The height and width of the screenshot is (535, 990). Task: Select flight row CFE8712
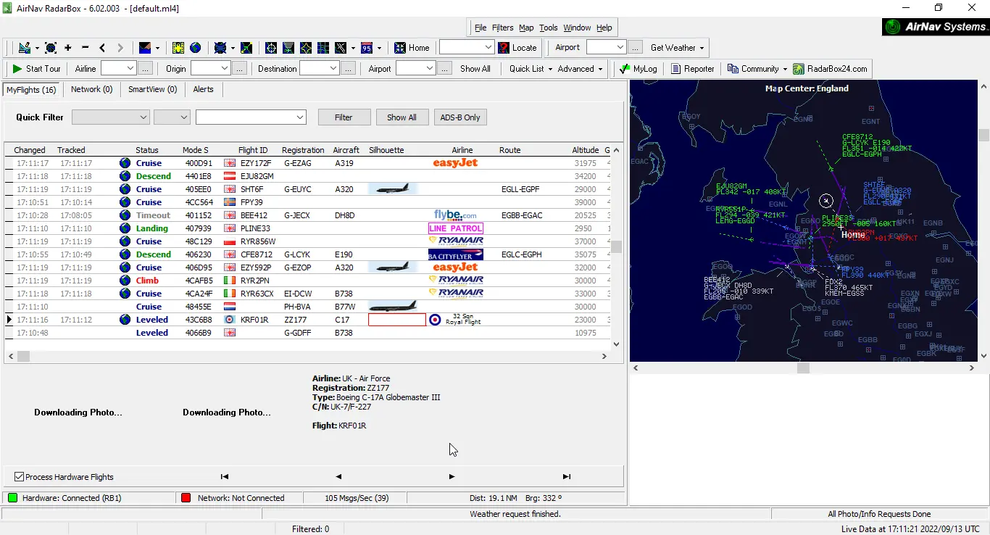(x=308, y=254)
